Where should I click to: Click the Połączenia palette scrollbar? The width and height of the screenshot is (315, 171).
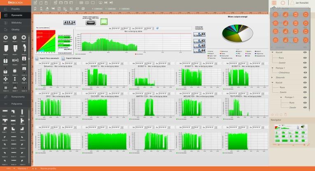[29, 136]
